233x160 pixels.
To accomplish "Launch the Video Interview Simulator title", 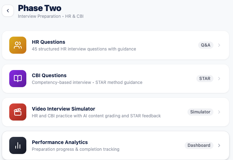I will (63, 109).
